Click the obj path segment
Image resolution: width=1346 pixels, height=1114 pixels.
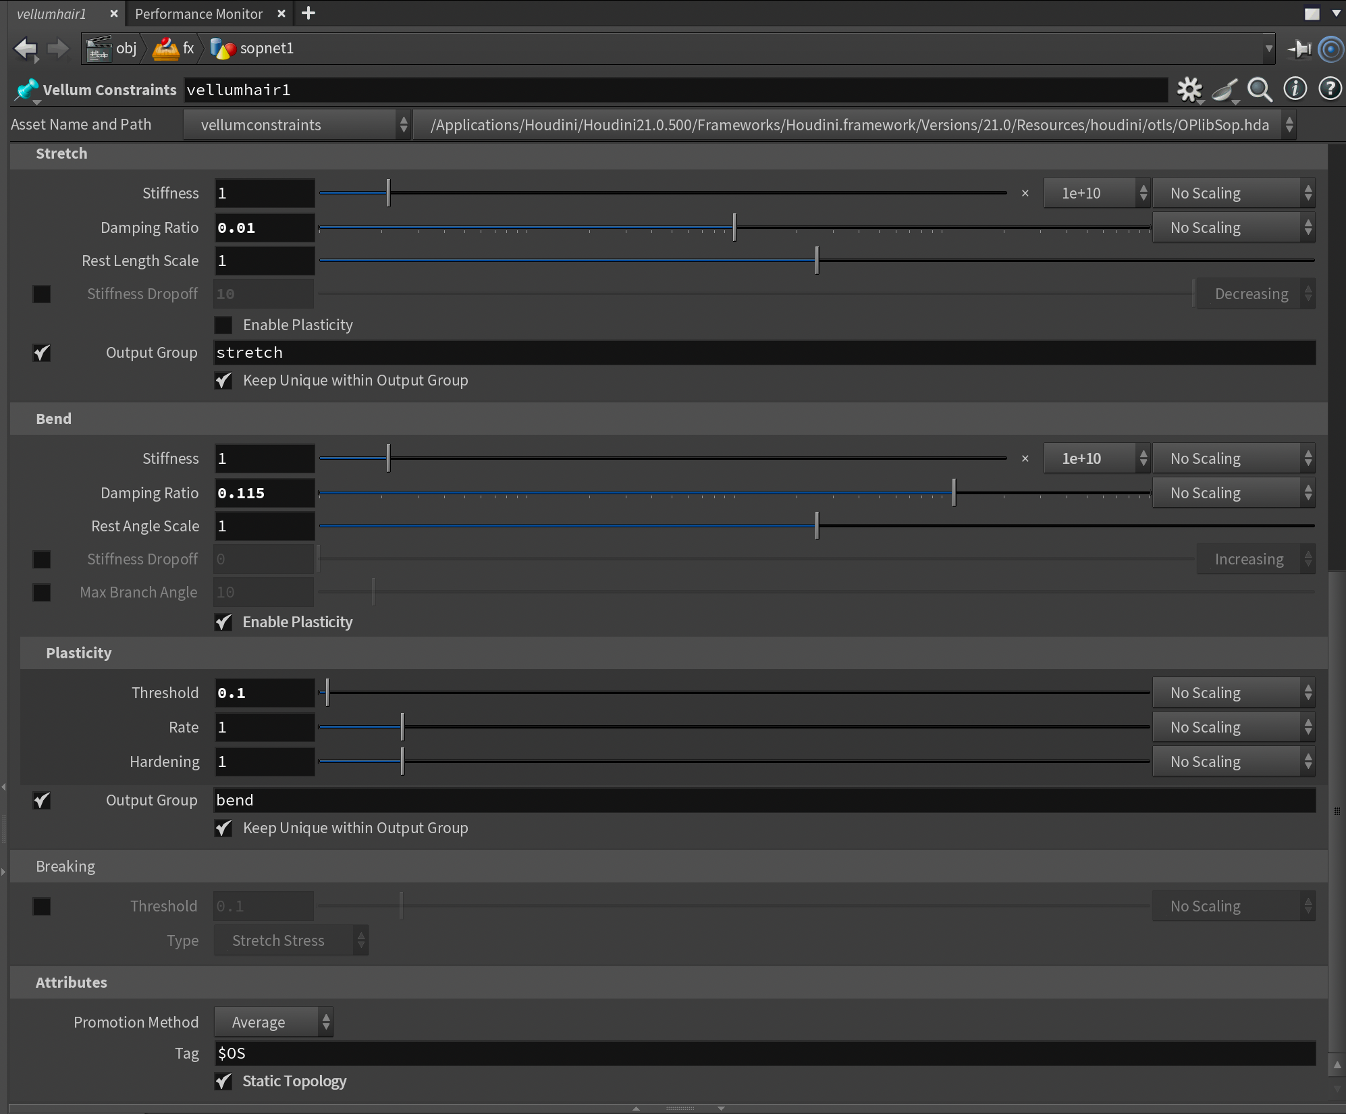click(x=126, y=49)
